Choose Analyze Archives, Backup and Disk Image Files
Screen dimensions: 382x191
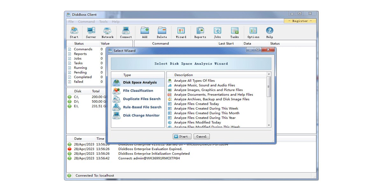[x=212, y=99]
